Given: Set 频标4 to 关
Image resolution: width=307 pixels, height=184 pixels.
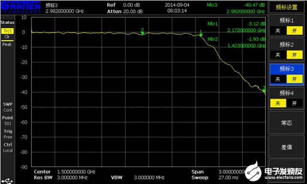Looking at the screenshot, I should 278,103.
